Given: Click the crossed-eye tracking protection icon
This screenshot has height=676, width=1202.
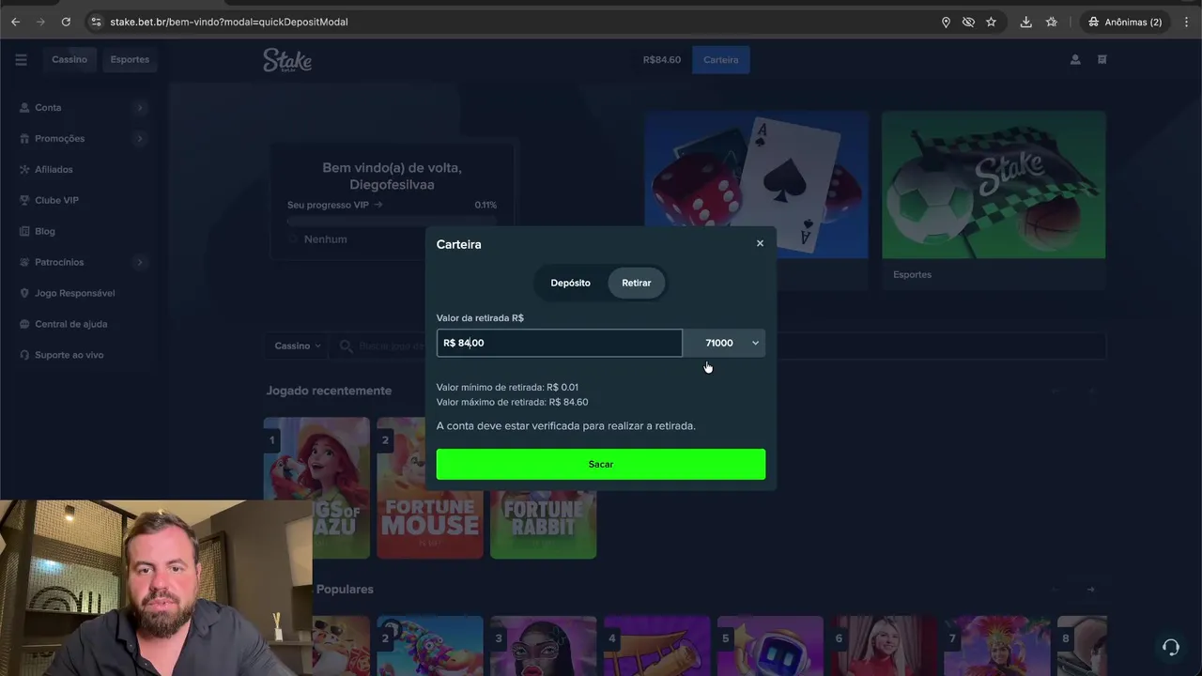Looking at the screenshot, I should (968, 22).
